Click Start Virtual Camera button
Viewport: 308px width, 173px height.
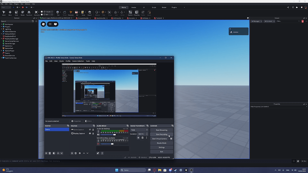(x=159, y=139)
